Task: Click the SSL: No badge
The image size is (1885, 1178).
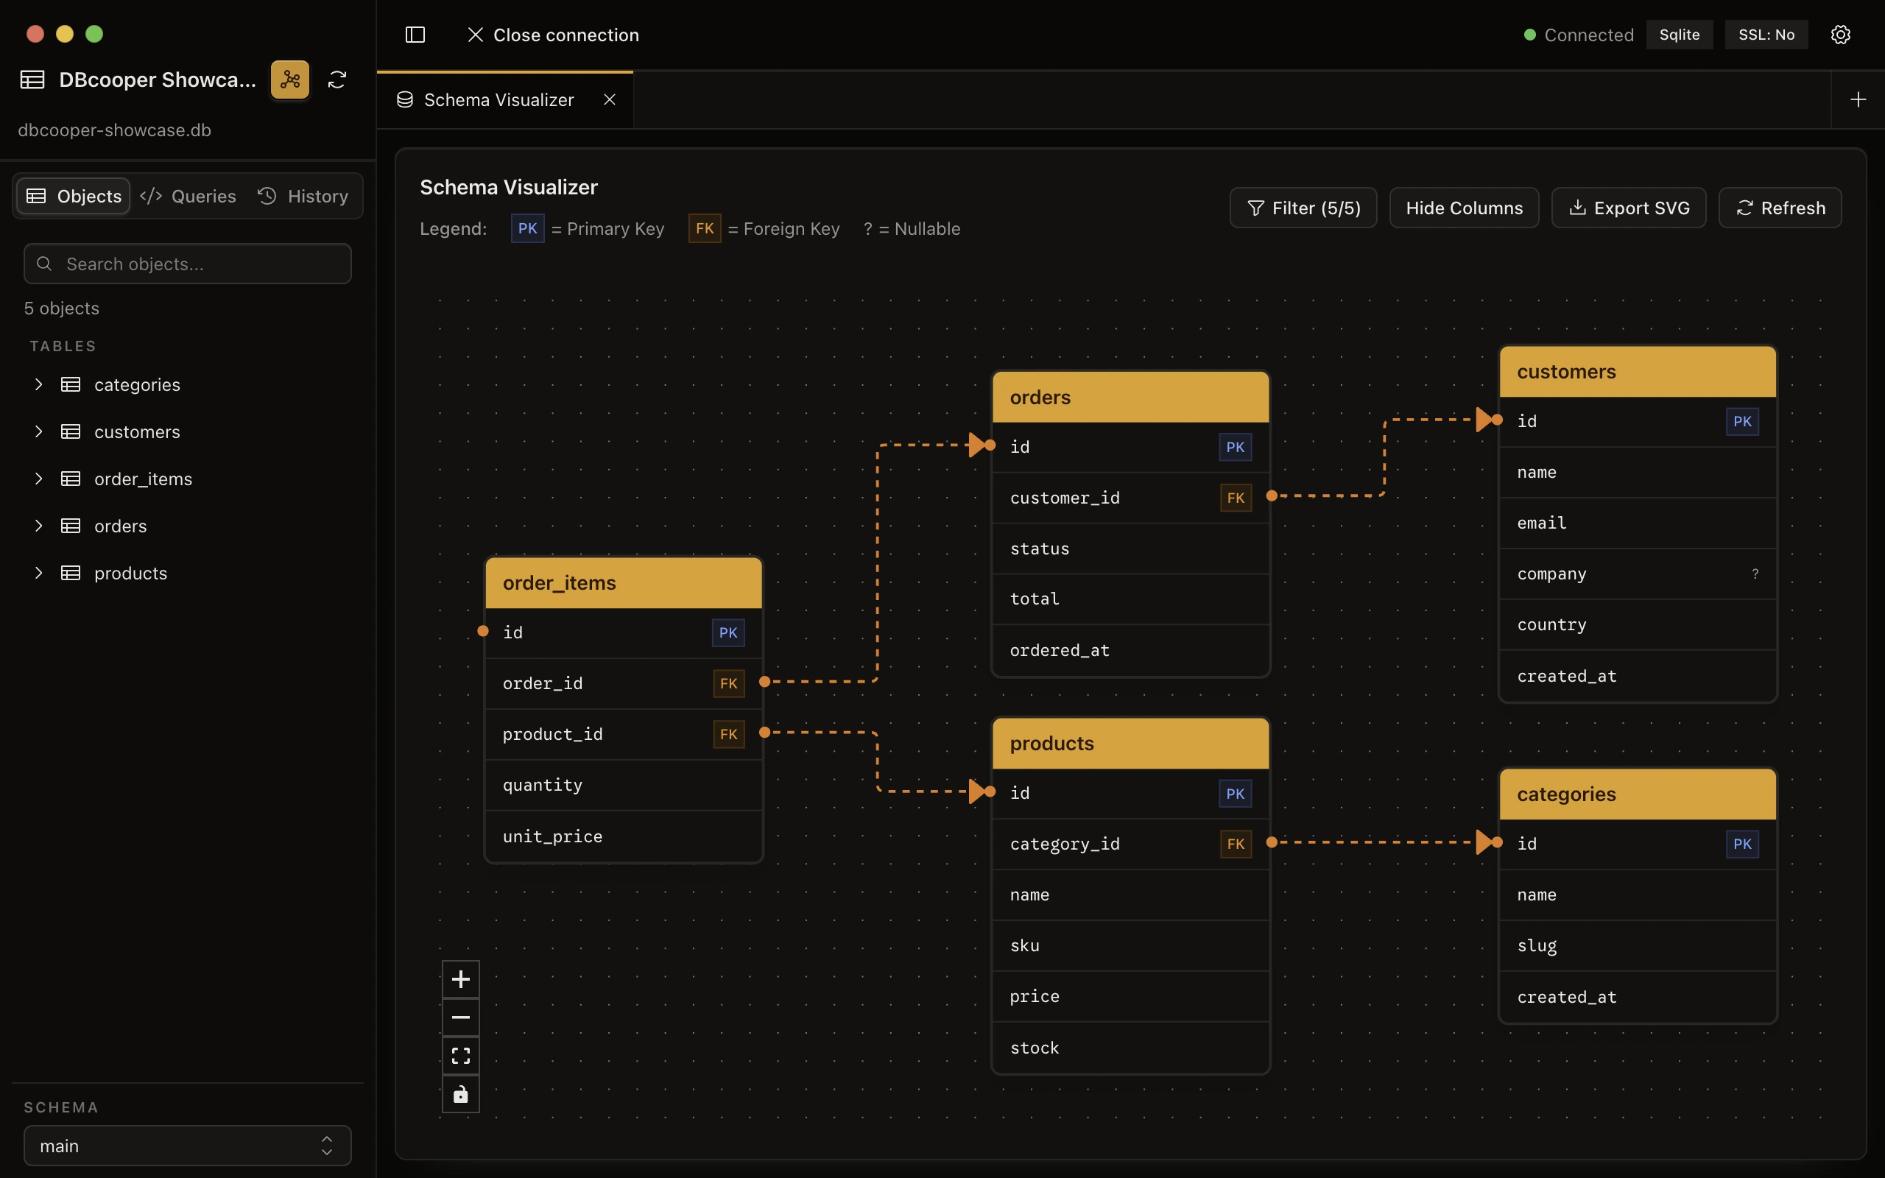Action: coord(1766,35)
